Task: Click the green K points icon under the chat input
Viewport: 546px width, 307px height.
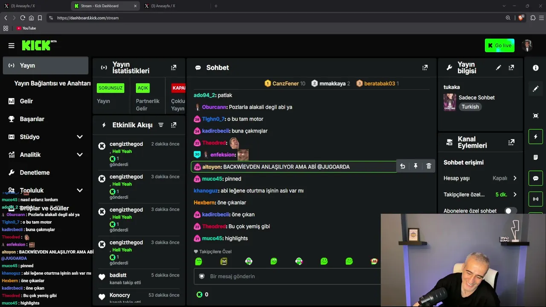Action: click(199, 294)
